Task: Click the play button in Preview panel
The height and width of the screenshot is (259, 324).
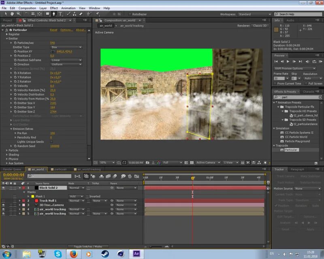Action: pyautogui.click(x=288, y=62)
